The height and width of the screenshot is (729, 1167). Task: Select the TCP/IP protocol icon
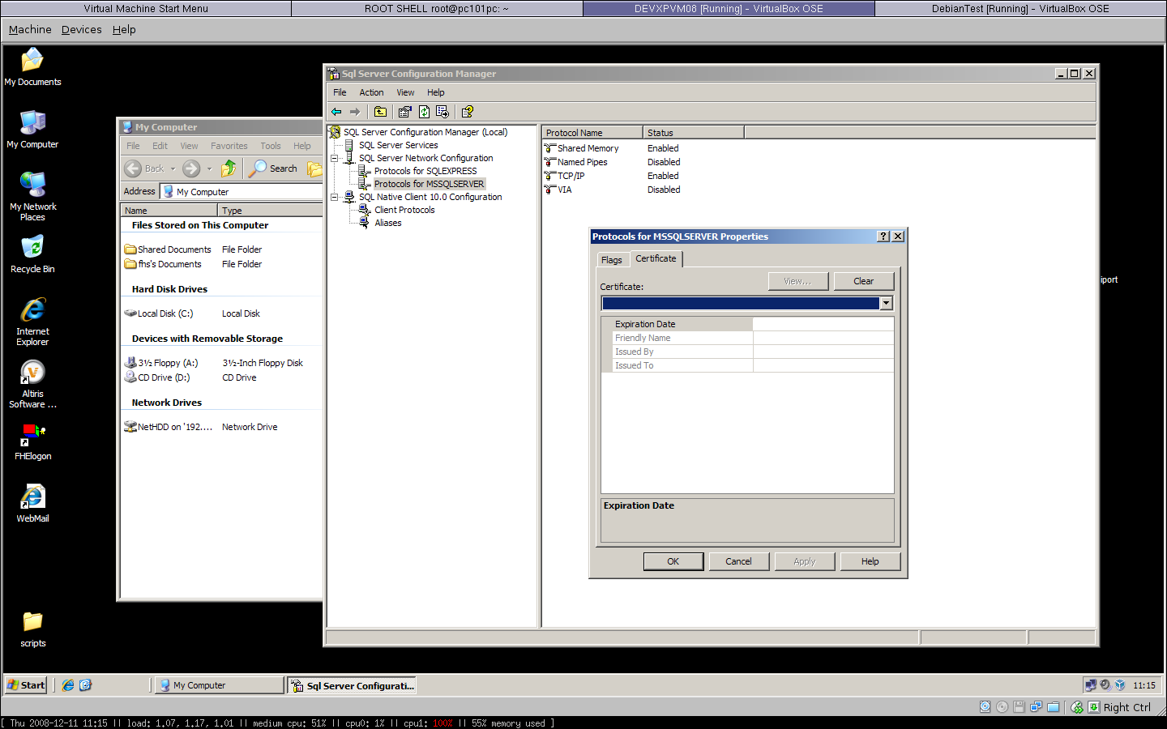[550, 176]
